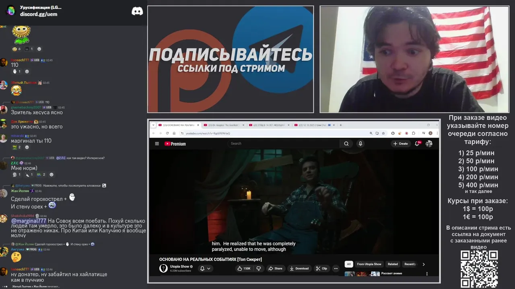Click the message "это ужасно, но всего"

point(37,126)
